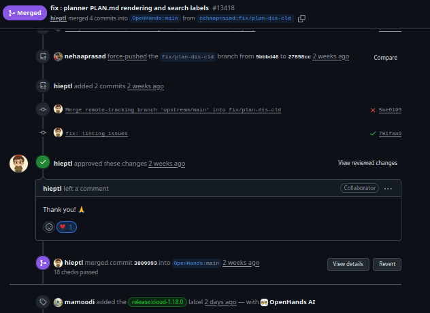
Task: Click hieptl avatar on merged commit row
Action: coord(58,263)
